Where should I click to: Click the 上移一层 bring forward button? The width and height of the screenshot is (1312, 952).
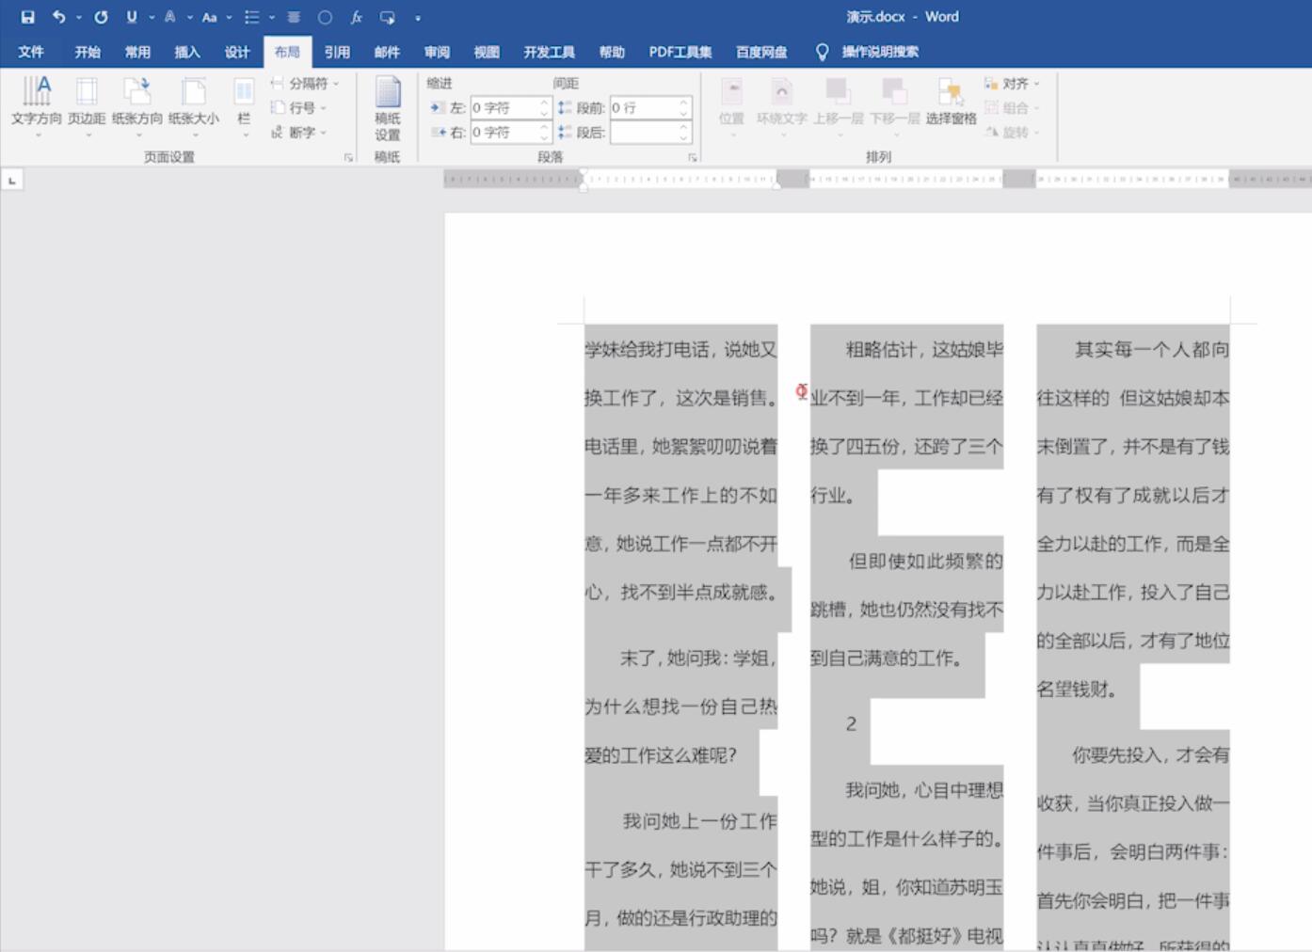pos(838,107)
